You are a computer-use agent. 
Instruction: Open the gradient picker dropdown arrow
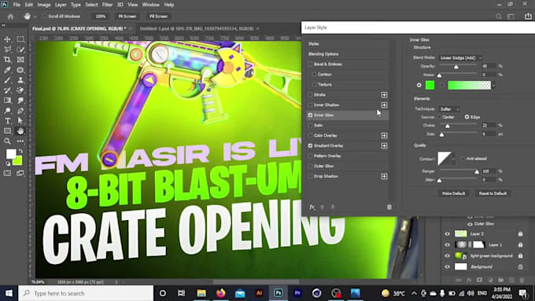click(x=494, y=85)
